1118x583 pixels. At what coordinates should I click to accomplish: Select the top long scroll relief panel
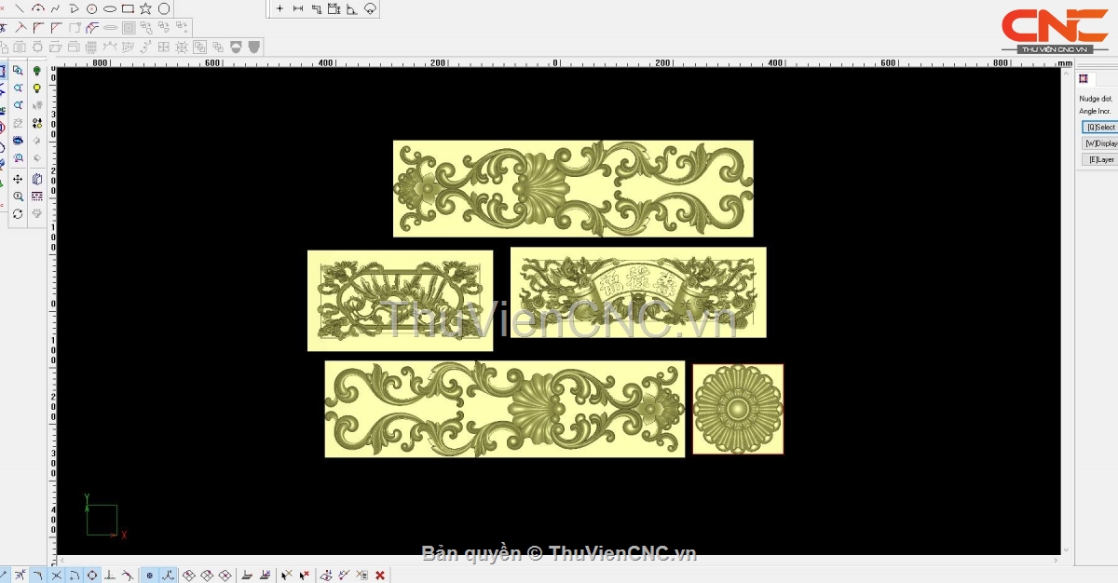click(x=572, y=188)
